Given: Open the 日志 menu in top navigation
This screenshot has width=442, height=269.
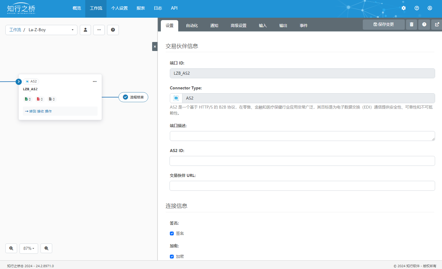Looking at the screenshot, I should (158, 8).
